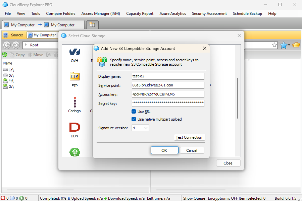Click the rename icon in toolbar
Viewport: 302px width, 201px height.
coord(49,55)
